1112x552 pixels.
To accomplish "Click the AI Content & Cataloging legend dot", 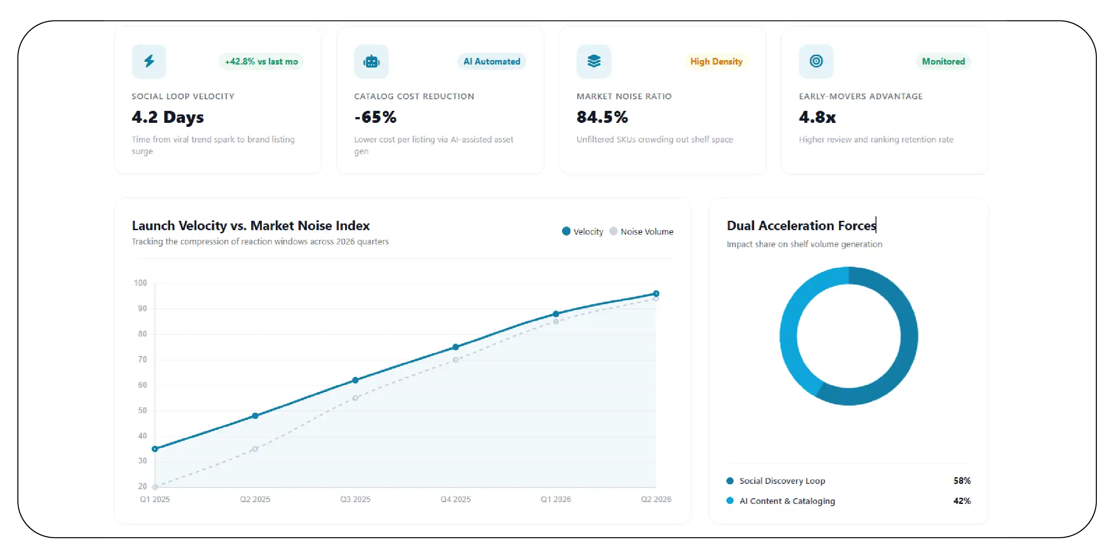I will click(x=730, y=501).
